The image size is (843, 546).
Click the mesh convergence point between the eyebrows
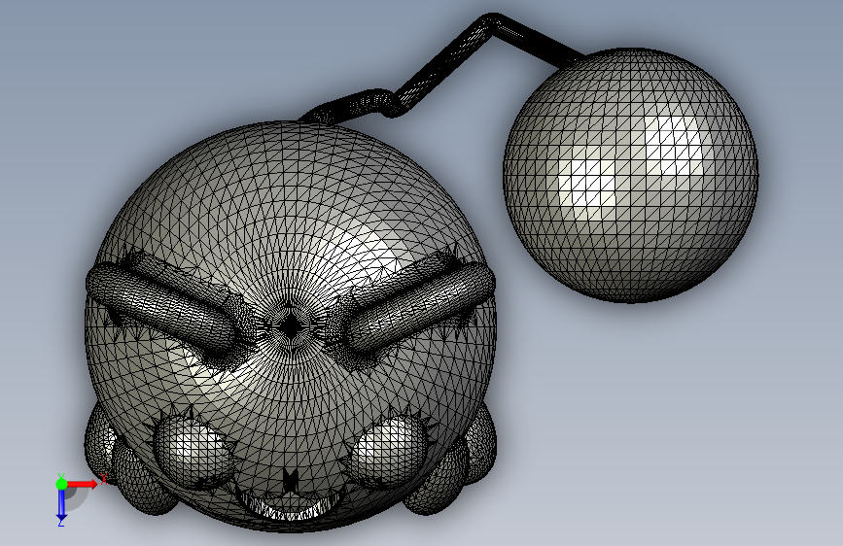[x=291, y=325]
